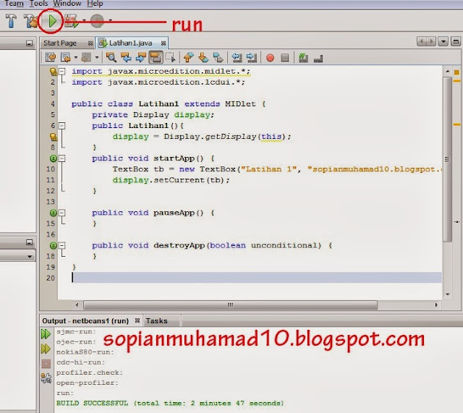Open Ant settings via the wrench icon in Output
463x413 pixels.
(46, 378)
